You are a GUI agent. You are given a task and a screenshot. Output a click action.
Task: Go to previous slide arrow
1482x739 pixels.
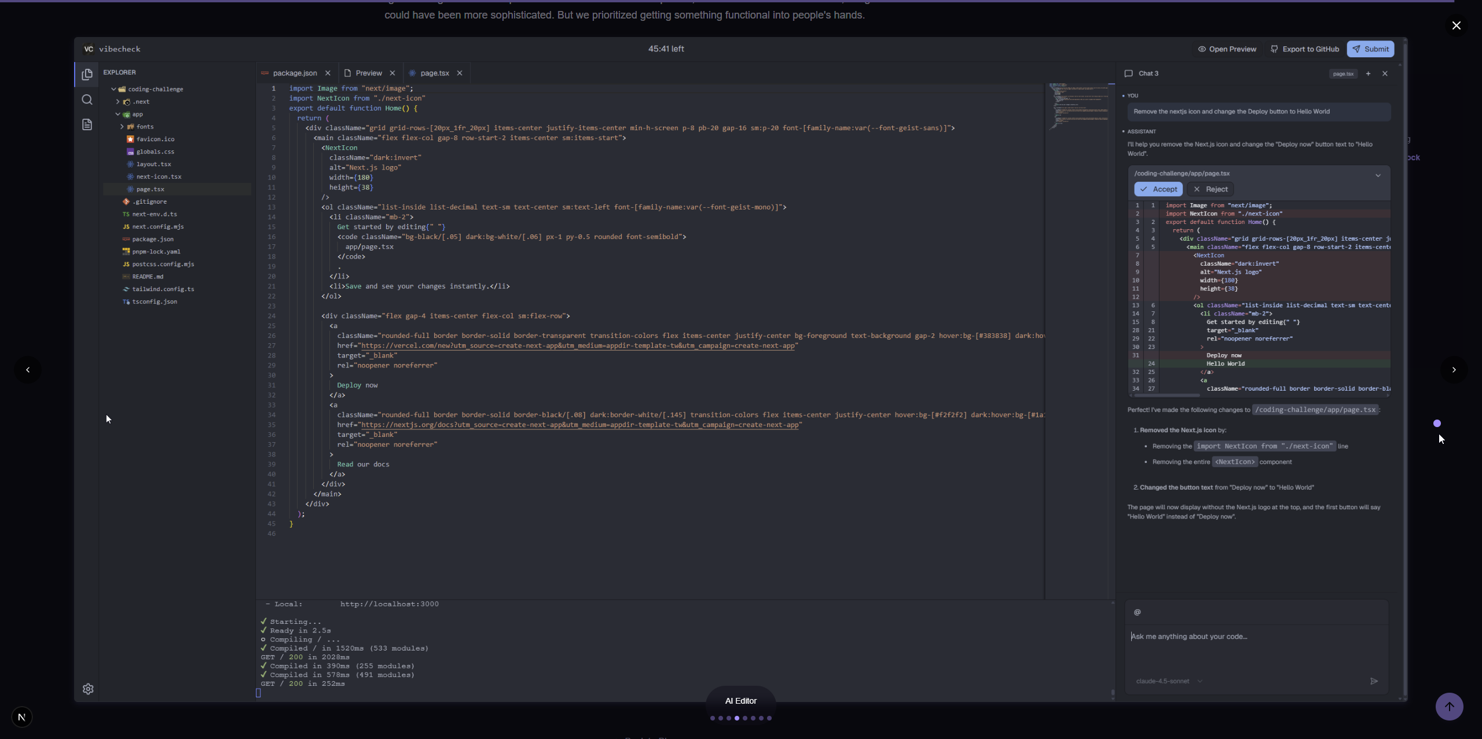point(28,370)
